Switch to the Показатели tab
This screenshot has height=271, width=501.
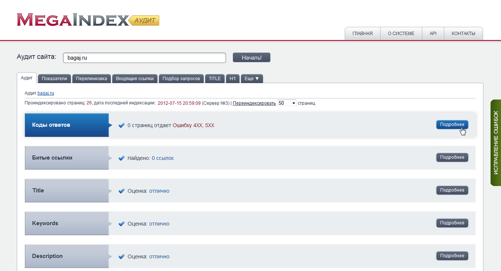pos(54,79)
